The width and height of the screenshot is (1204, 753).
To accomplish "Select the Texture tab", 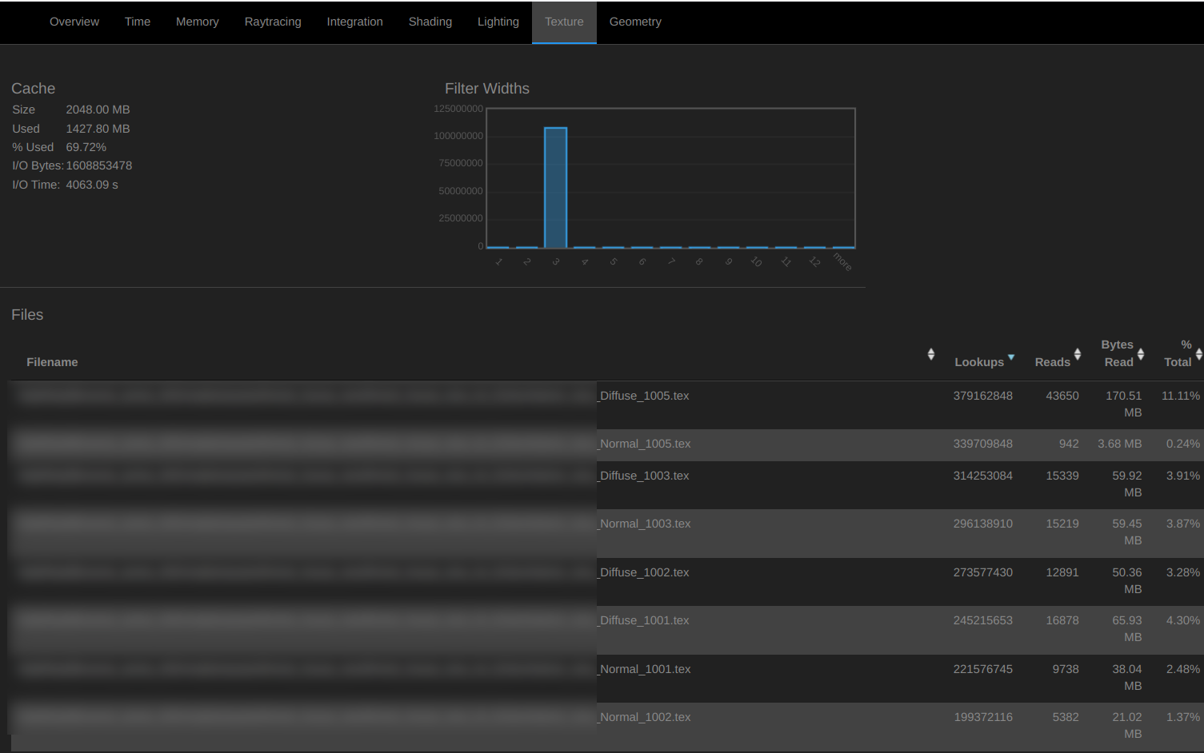I will (x=564, y=22).
